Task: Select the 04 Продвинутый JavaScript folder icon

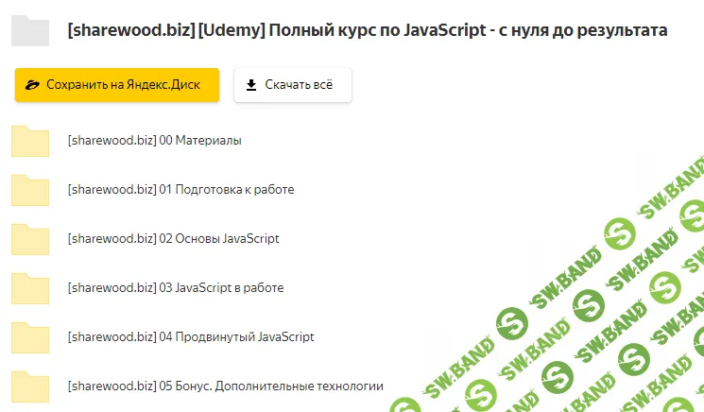Action: [29, 337]
